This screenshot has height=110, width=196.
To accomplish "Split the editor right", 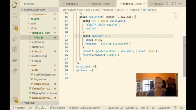I will [174, 4].
